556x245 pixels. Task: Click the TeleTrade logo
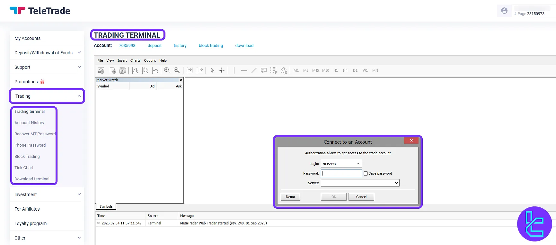point(40,11)
